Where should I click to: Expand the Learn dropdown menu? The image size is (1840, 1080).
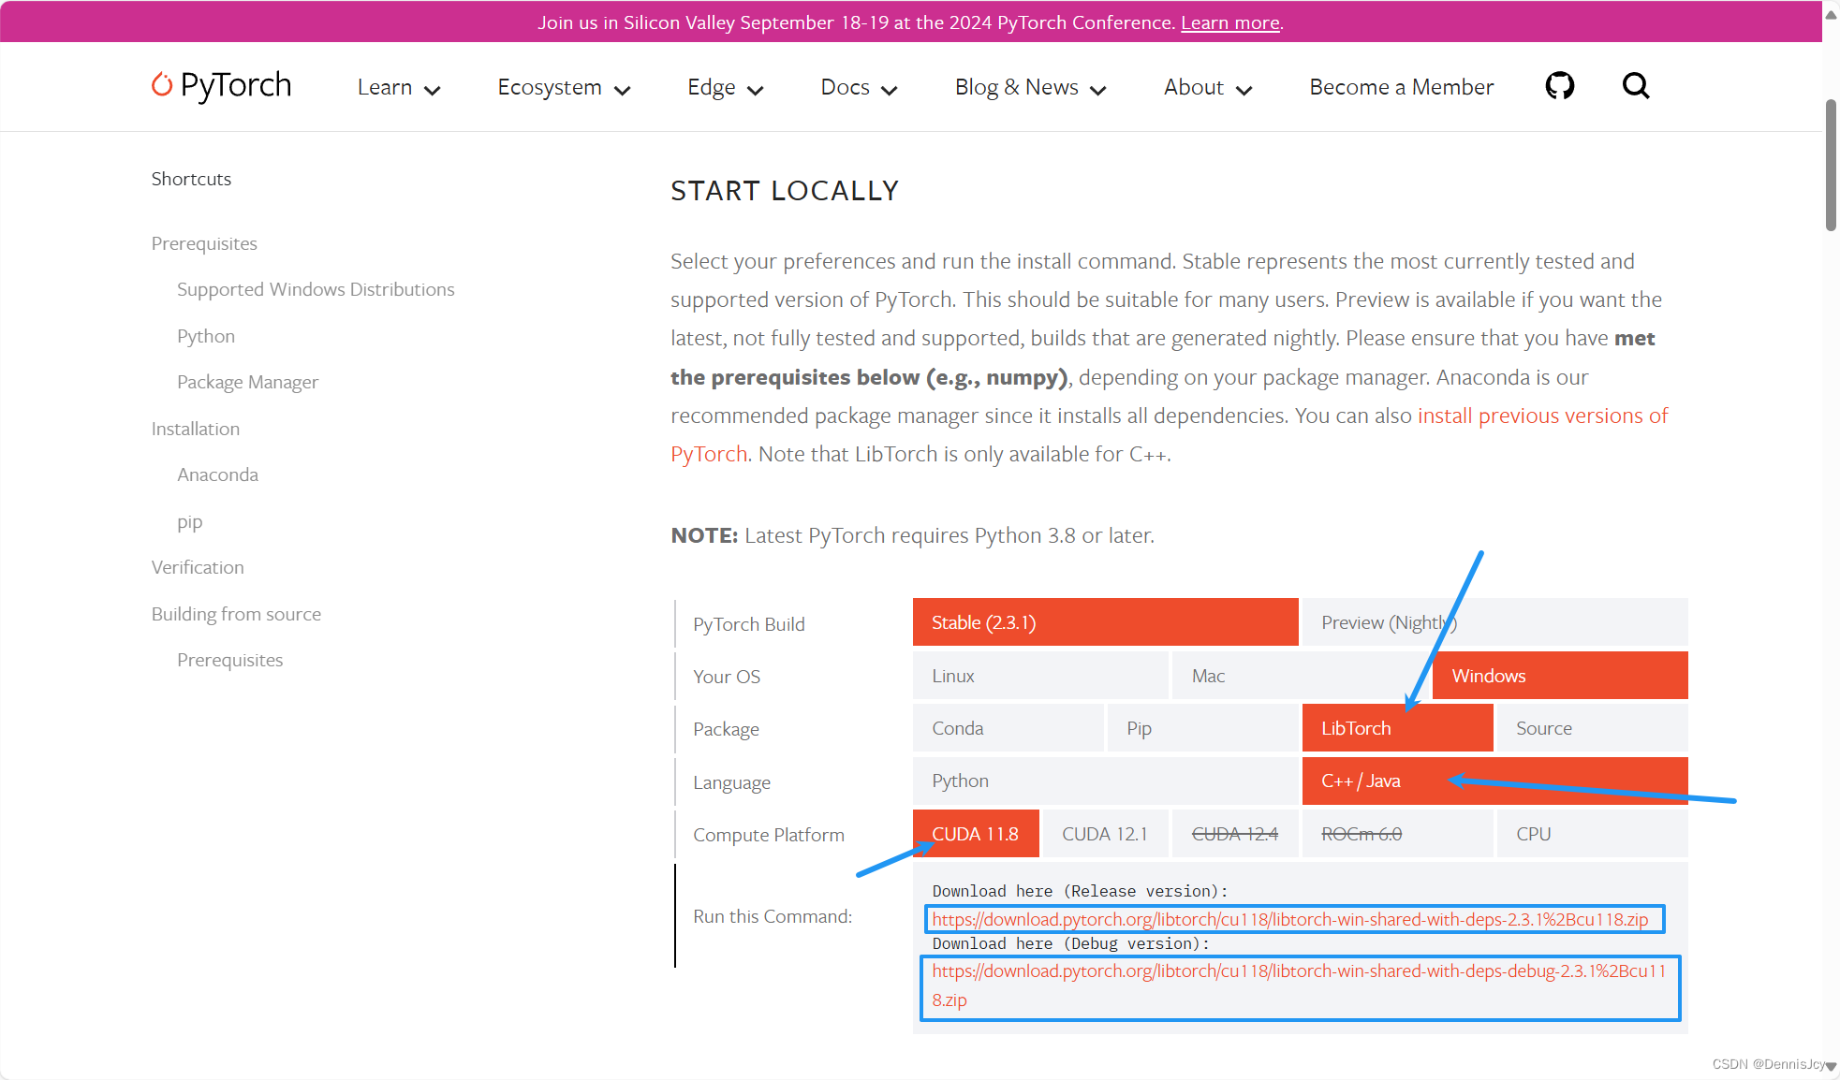click(398, 87)
